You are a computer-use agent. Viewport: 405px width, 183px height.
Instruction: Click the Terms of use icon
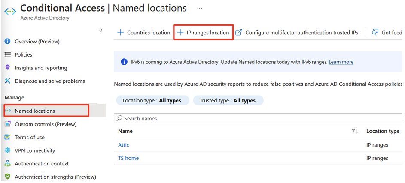pyautogui.click(x=7, y=137)
